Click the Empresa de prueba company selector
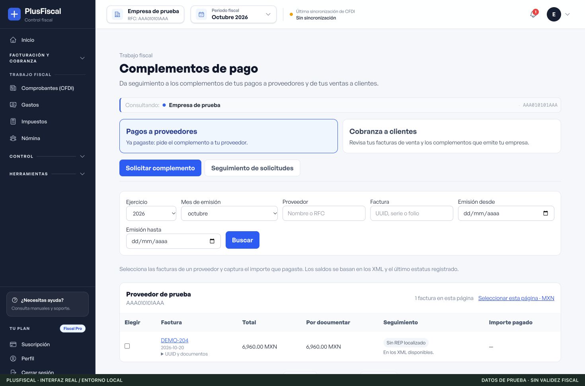 [x=145, y=14]
